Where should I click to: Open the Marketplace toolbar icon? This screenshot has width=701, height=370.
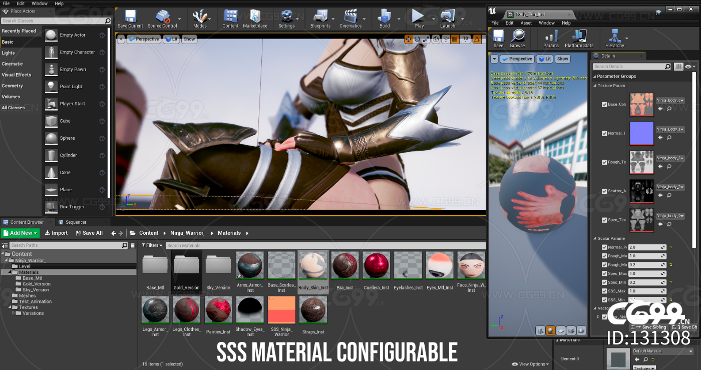click(x=255, y=19)
